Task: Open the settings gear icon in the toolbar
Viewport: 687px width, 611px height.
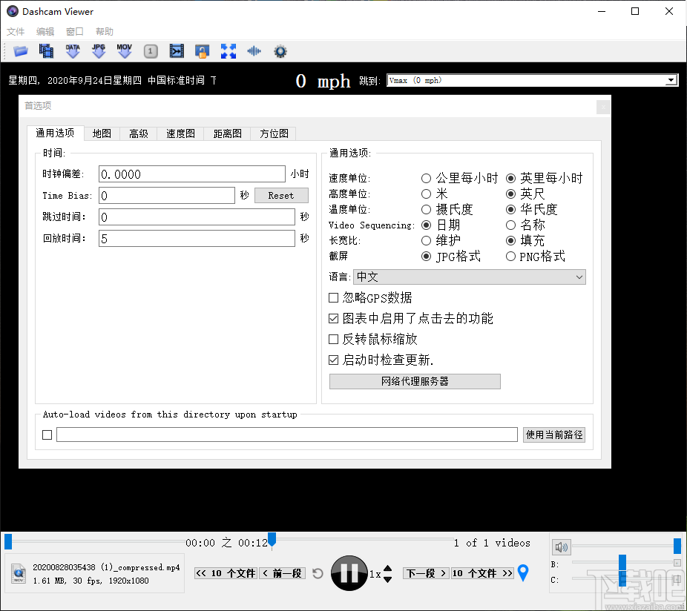Action: tap(280, 50)
